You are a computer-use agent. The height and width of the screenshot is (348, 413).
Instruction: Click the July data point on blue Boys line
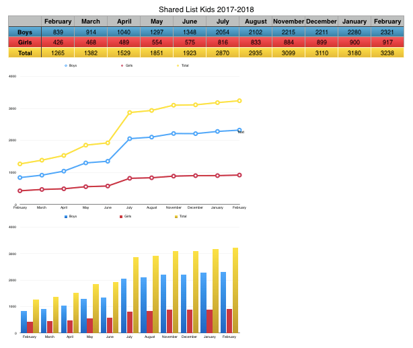pos(130,139)
